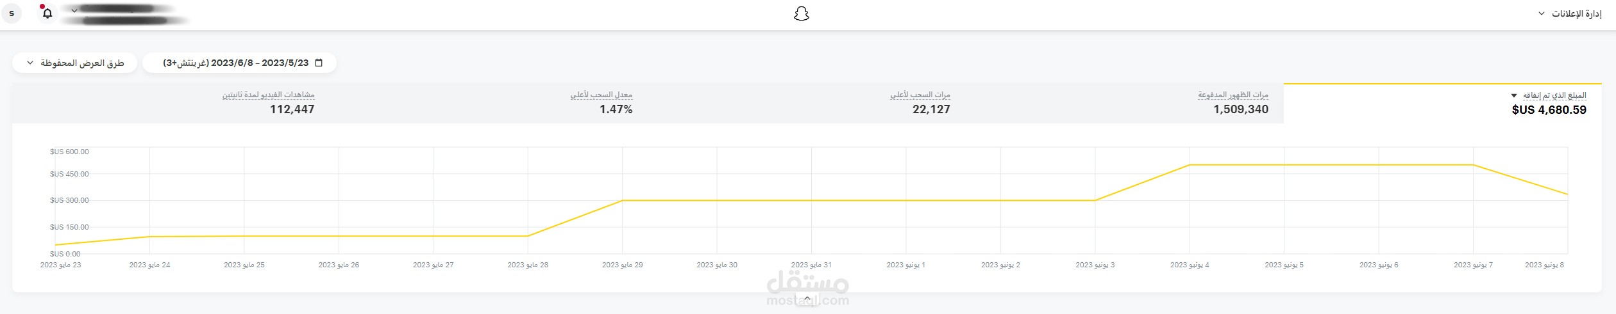Click the chart line at 7 يونيو 2023
Image resolution: width=1616 pixels, height=314 pixels.
(x=1473, y=165)
